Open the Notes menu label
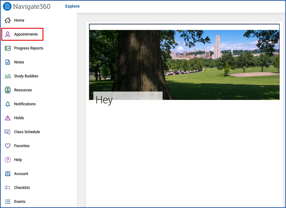 (19, 62)
